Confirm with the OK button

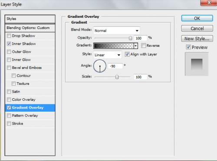tap(197, 18)
